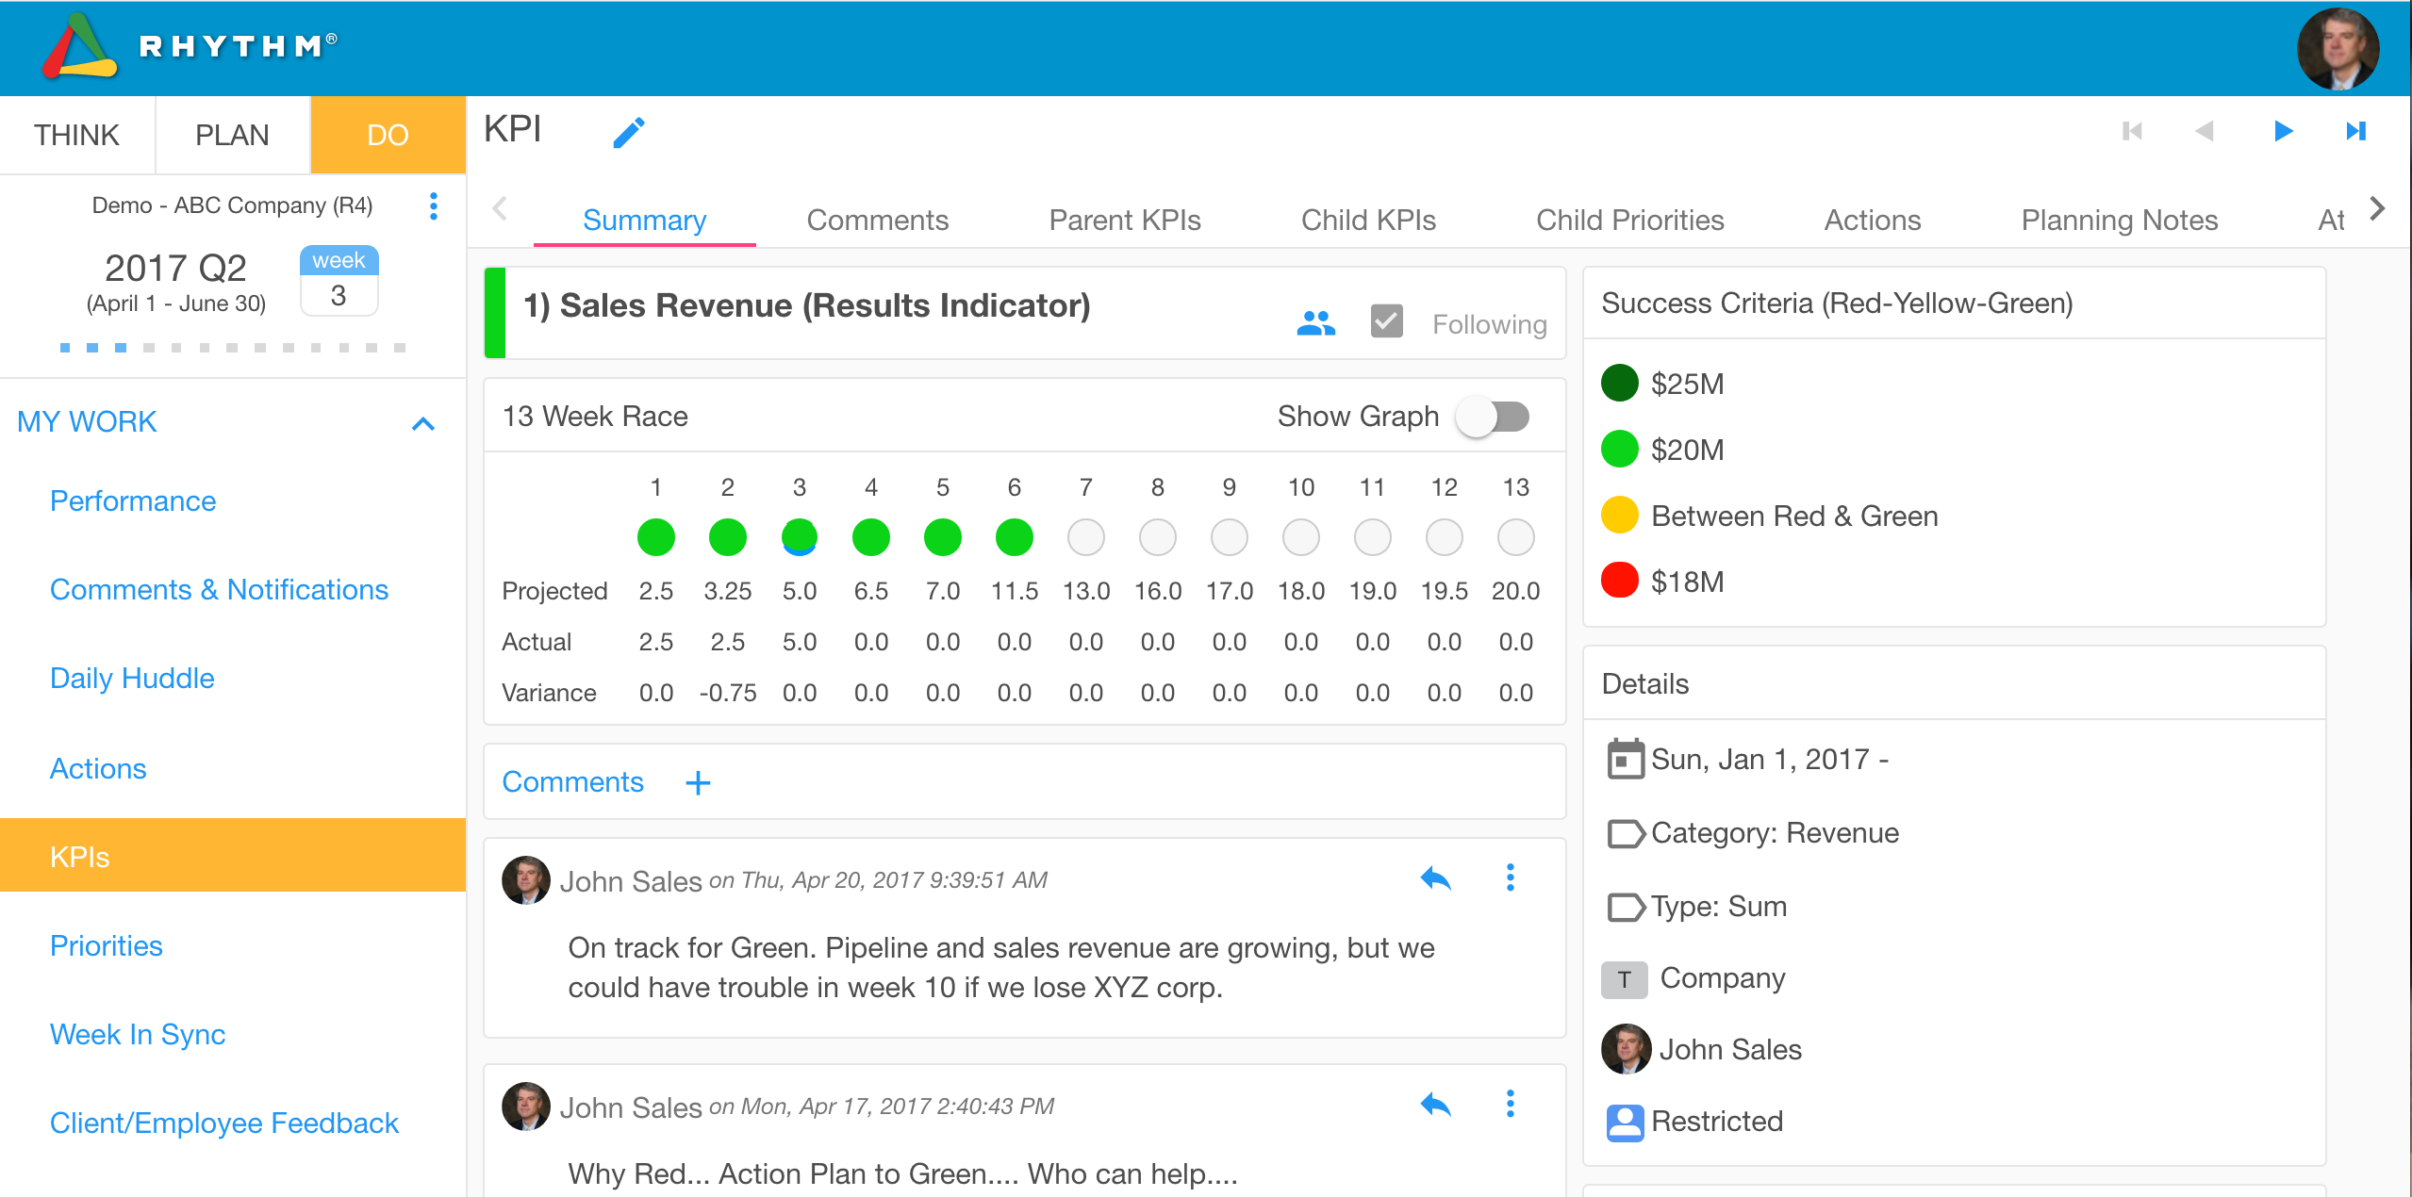Click the green $20M criteria swatch
The height and width of the screenshot is (1197, 2412).
tap(1619, 449)
